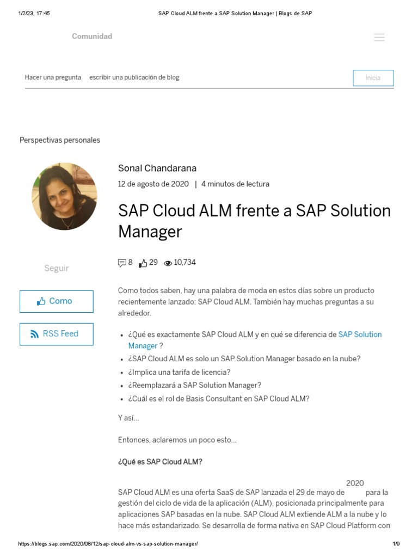Click the article title heading
418x558 pixels.
(254, 221)
